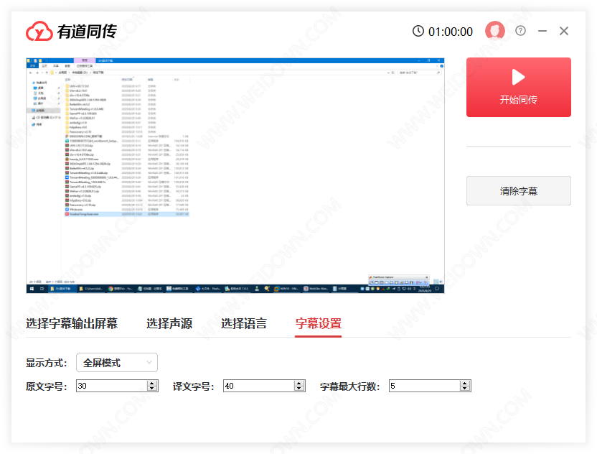Screen dimensions: 597x454
Task: Click the 清除字幕 button
Action: (519, 190)
